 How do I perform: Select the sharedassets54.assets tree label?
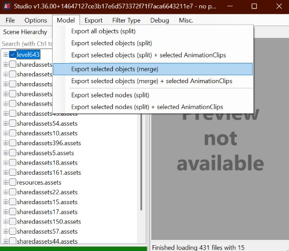coord(47,123)
